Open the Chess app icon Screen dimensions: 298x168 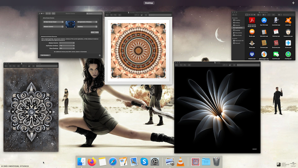coord(252,43)
